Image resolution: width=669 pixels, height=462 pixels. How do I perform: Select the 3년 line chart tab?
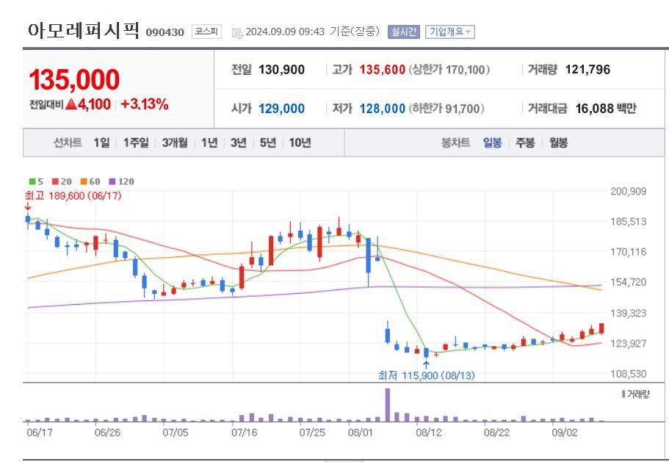coord(239,142)
